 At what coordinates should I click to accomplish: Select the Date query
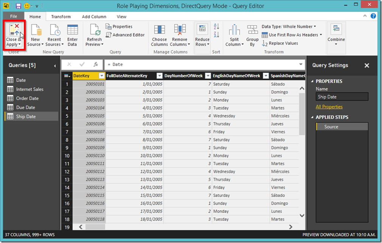coord(31,80)
